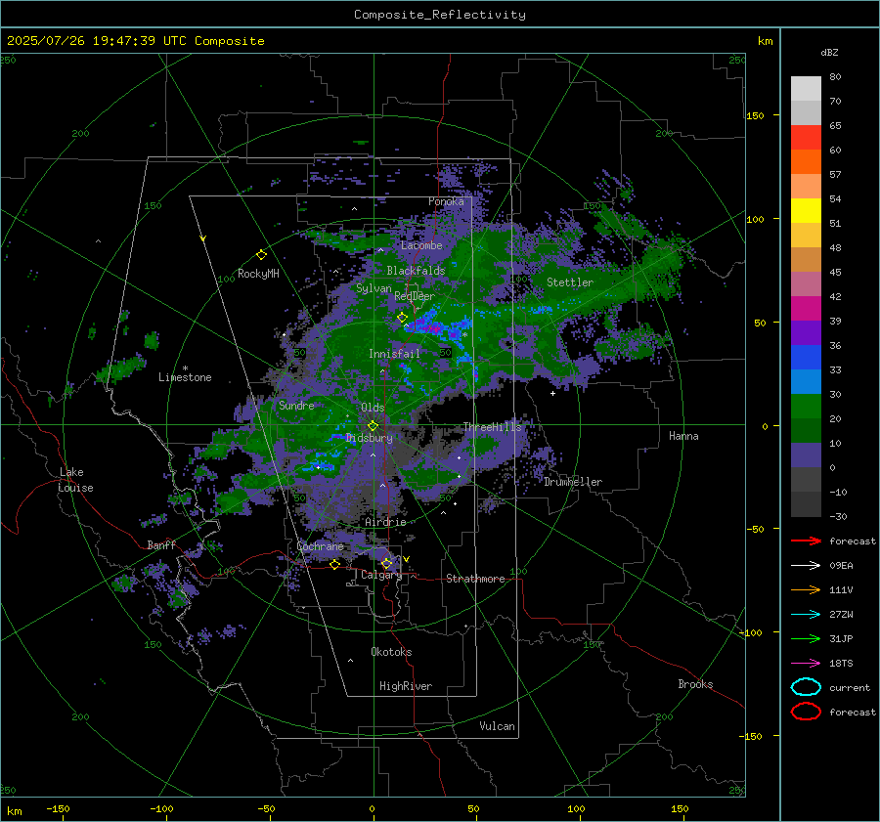This screenshot has width=880, height=822.
Task: Click the Ponoka town label
Action: click(446, 201)
